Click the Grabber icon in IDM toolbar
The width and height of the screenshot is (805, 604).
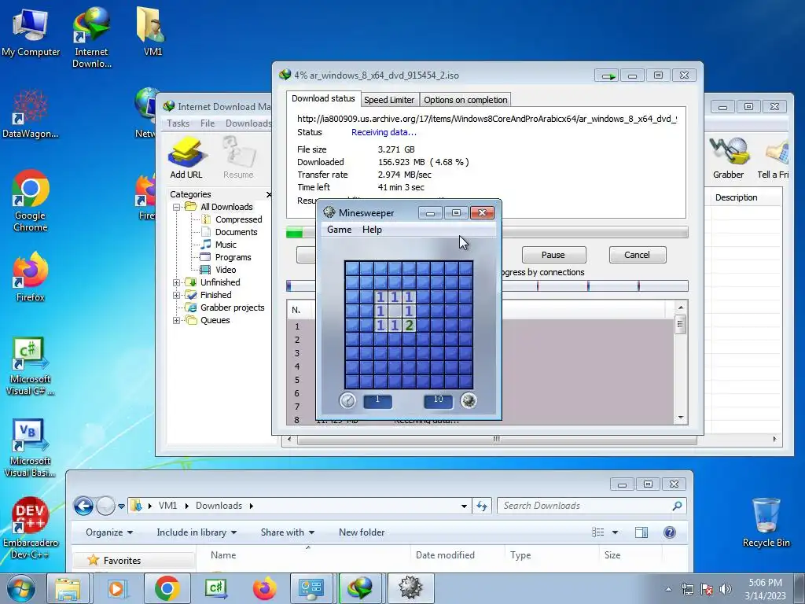tap(728, 158)
